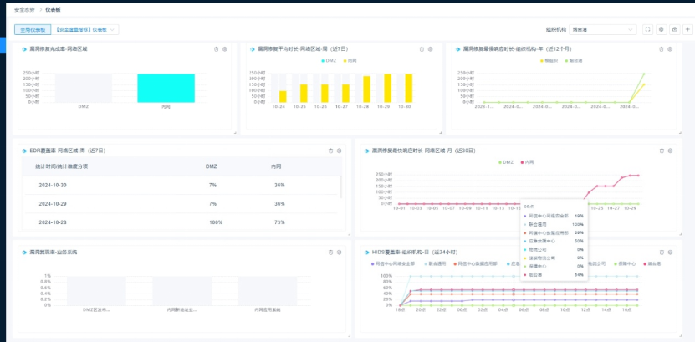Viewport: 695px width, 342px height.
Task: Toggle 内网 legend in 最快响应时长 line chart
Action: pyautogui.click(x=527, y=162)
